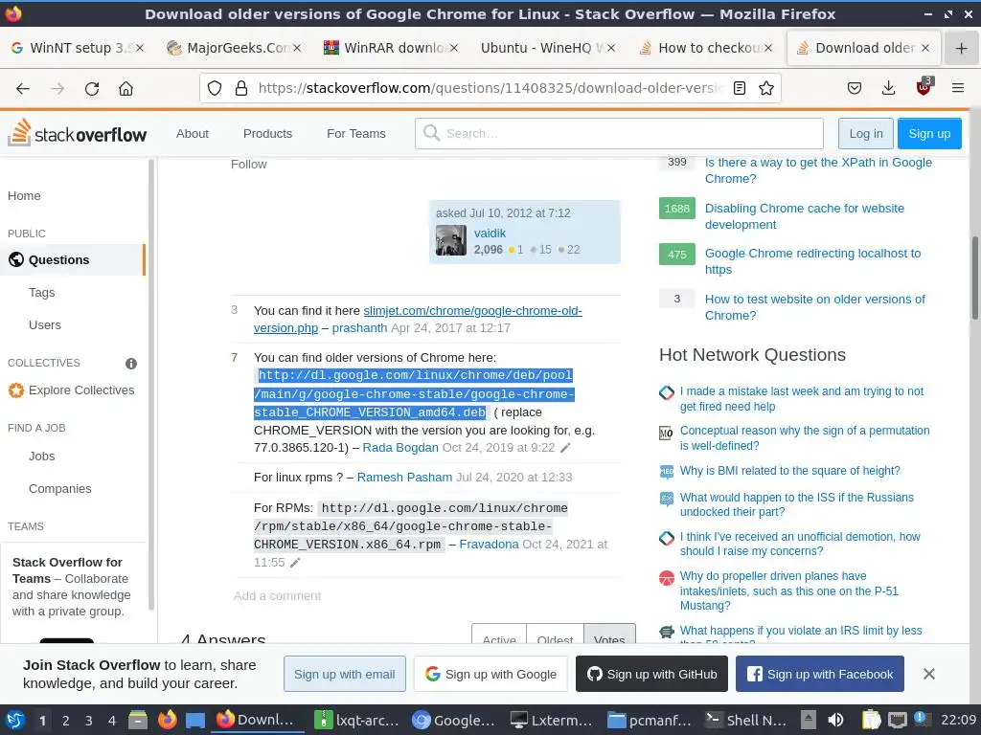Click Add a comment
Viewport: 981px width, 735px height.
point(277,596)
